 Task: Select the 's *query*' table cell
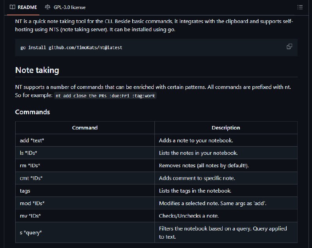pos(85,232)
